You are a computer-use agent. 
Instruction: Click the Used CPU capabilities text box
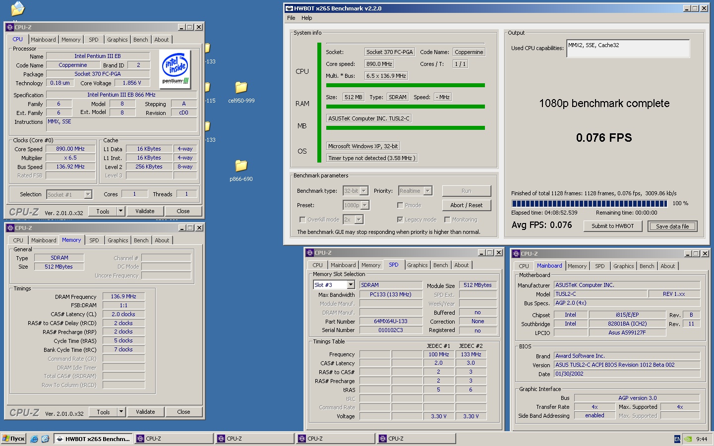coord(628,49)
